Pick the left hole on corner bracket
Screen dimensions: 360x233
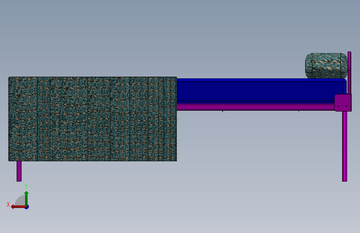click(x=338, y=106)
